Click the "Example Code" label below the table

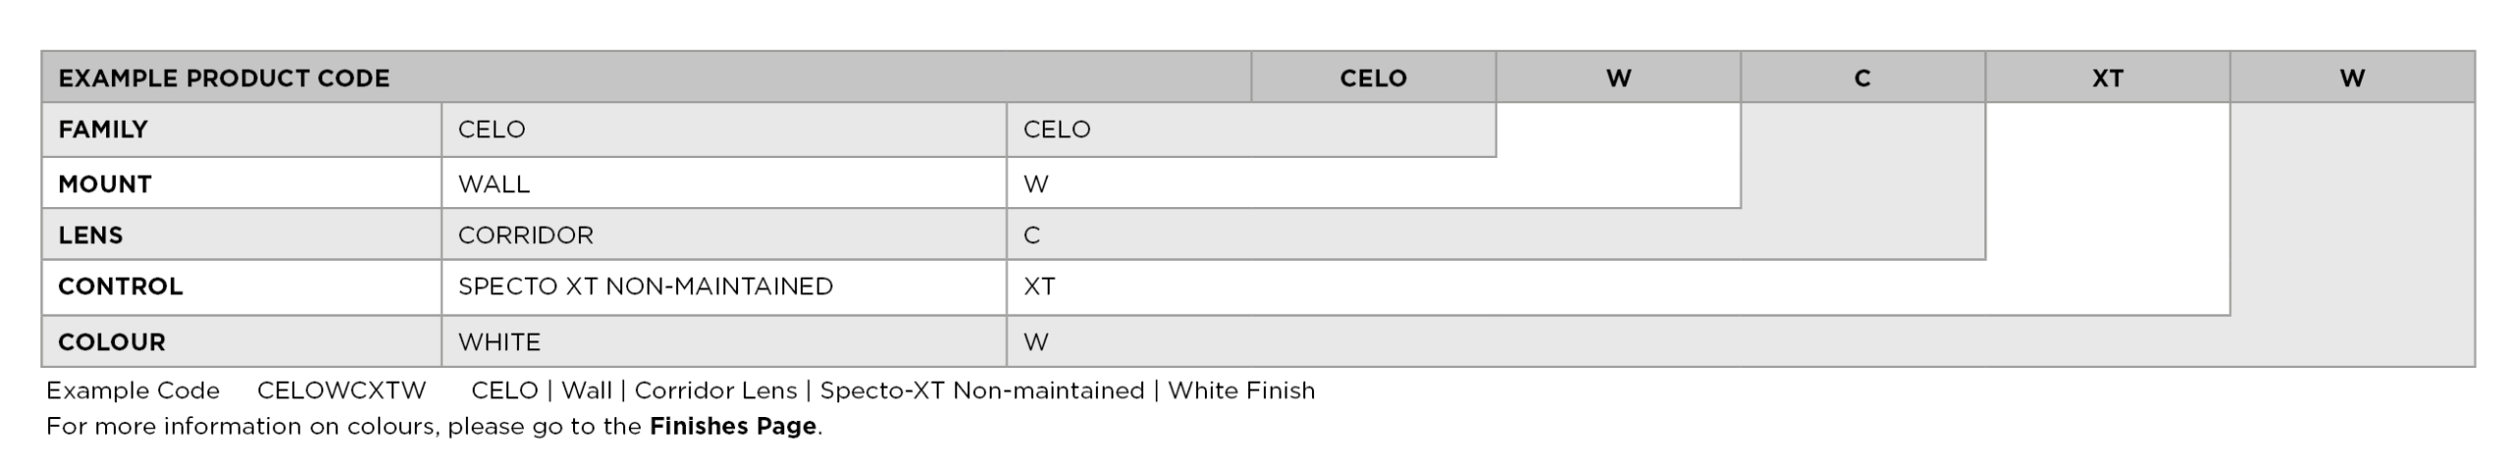(133, 391)
